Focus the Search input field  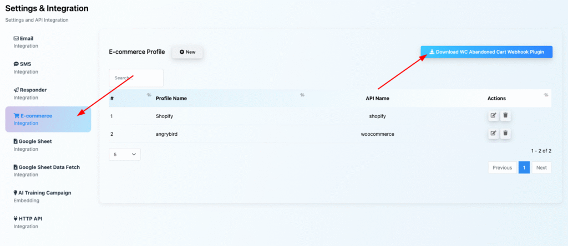click(136, 78)
